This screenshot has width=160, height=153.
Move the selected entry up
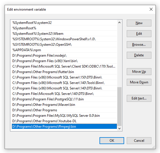(x=139, y=72)
